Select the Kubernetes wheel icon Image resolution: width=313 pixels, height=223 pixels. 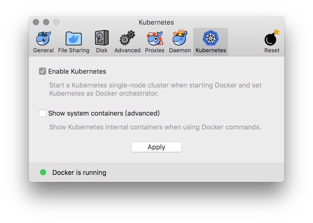pyautogui.click(x=211, y=38)
